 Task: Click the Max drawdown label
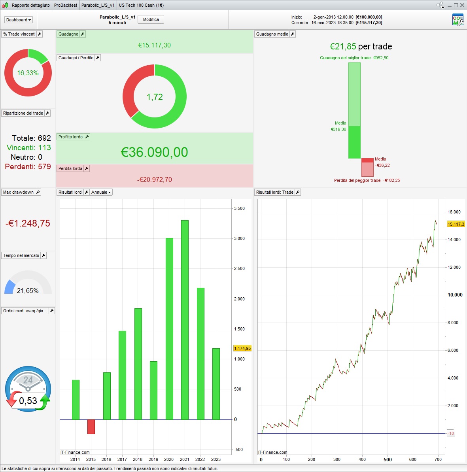(x=18, y=193)
